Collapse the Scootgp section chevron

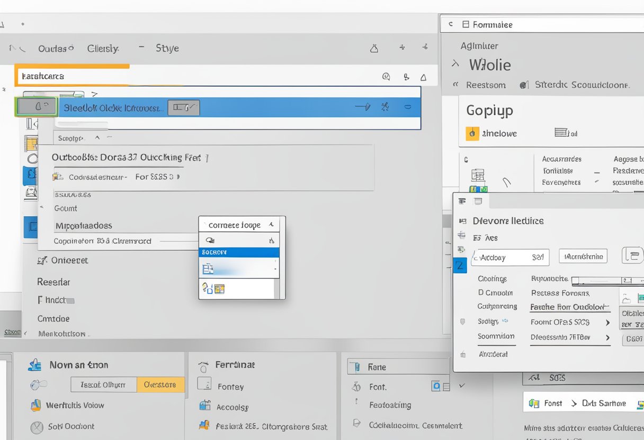(x=96, y=137)
